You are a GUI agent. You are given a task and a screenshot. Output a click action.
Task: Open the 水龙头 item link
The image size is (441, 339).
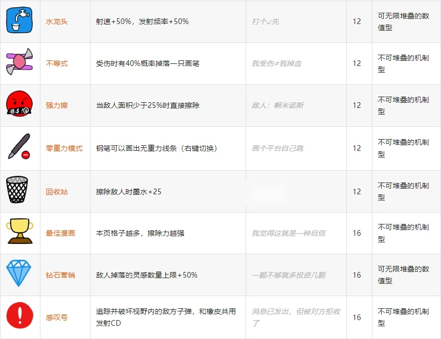pos(57,21)
